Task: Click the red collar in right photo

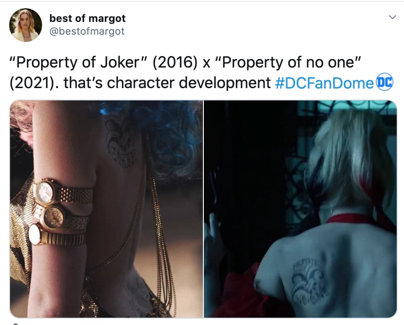Action: 358,220
